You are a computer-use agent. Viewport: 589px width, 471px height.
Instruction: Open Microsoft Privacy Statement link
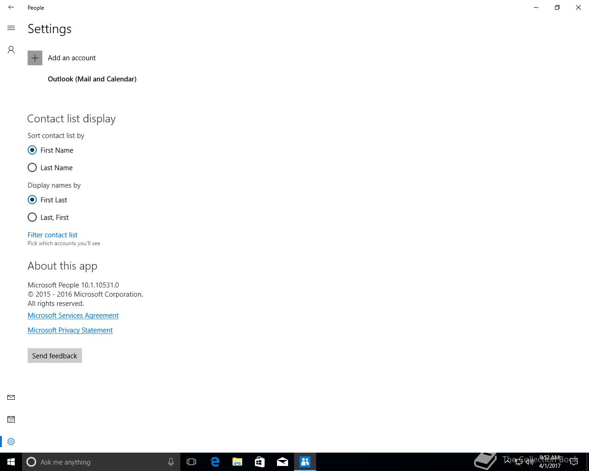click(70, 330)
